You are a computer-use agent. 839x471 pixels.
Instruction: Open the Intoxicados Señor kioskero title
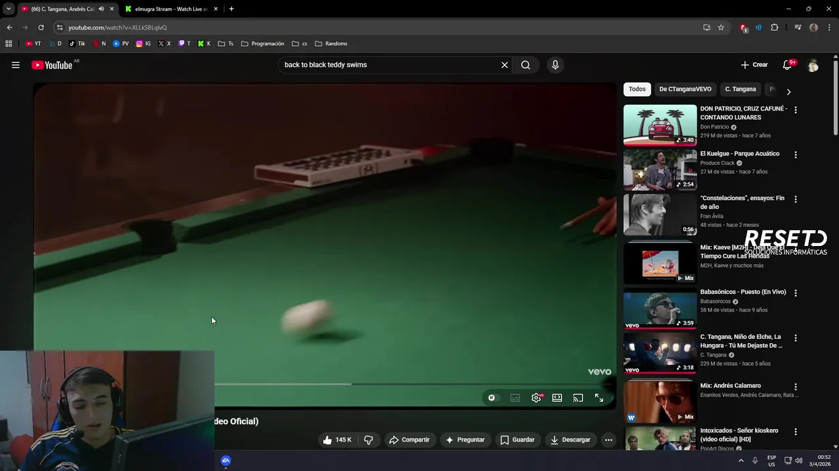739,434
